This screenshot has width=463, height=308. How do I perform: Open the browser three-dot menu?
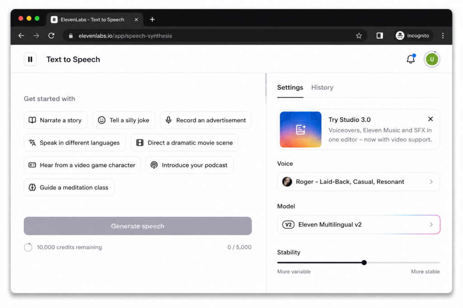tap(443, 36)
